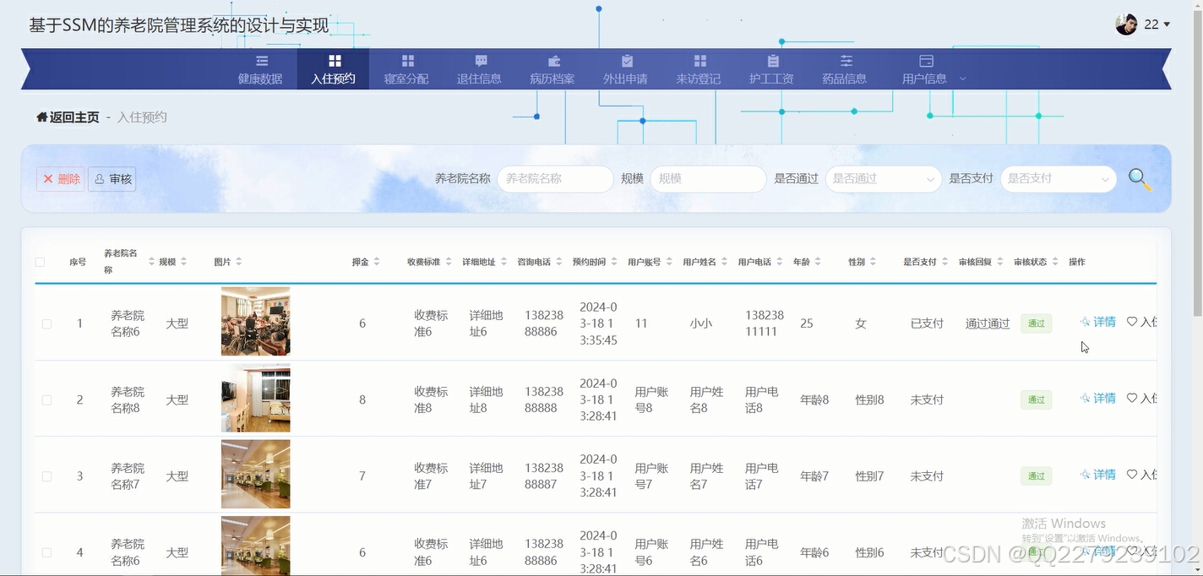Open the 是否通过 dropdown
Image resolution: width=1203 pixels, height=576 pixels.
pyautogui.click(x=882, y=178)
